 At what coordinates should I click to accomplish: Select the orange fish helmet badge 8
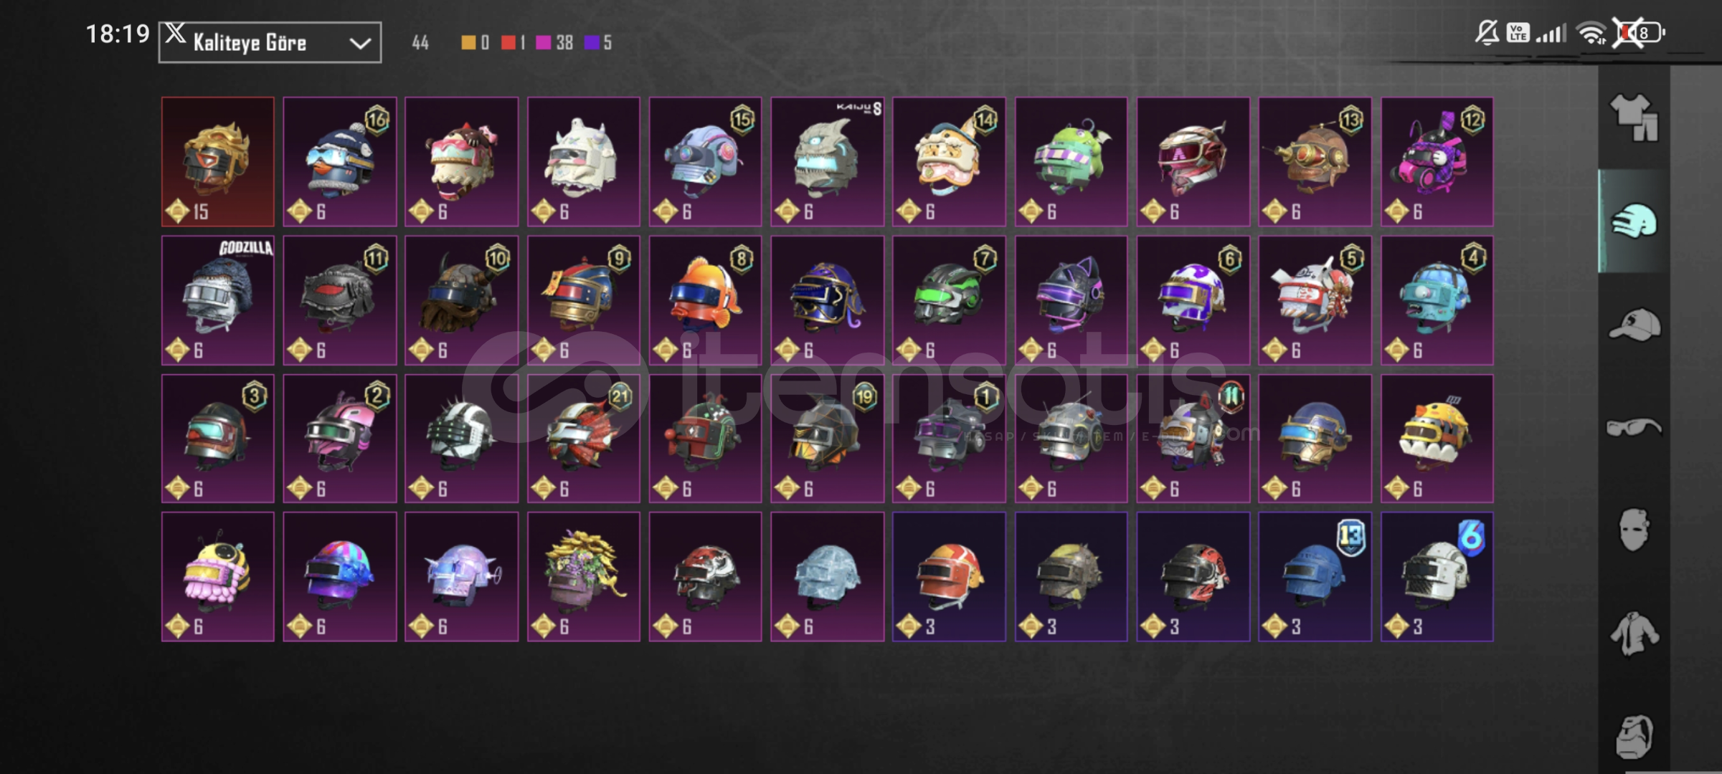tap(705, 300)
